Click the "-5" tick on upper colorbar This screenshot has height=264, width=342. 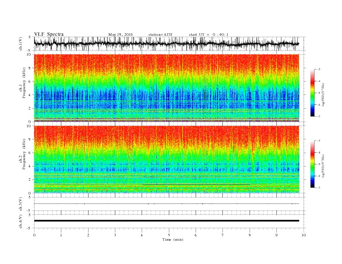(x=319, y=93)
